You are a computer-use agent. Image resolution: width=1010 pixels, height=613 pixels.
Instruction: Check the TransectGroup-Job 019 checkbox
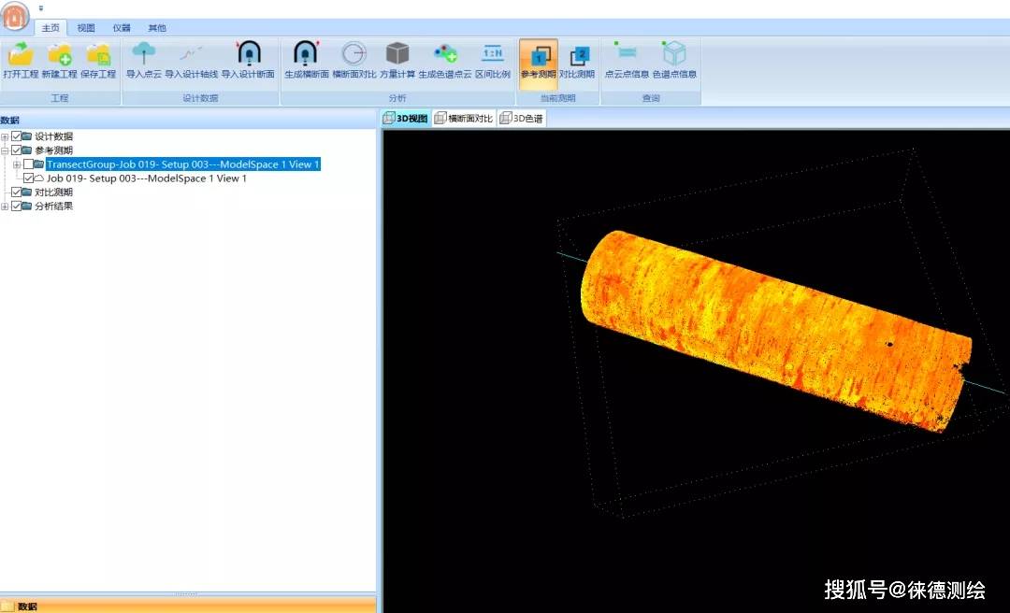coord(28,164)
